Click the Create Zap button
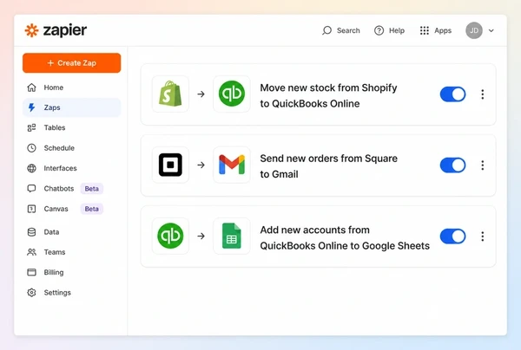This screenshot has height=350, width=521. point(72,63)
